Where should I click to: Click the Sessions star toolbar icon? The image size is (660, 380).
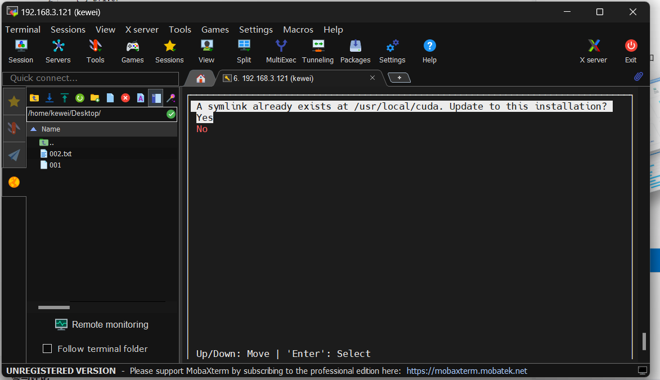coord(169,51)
